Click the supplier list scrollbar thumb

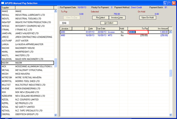tap(55, 63)
